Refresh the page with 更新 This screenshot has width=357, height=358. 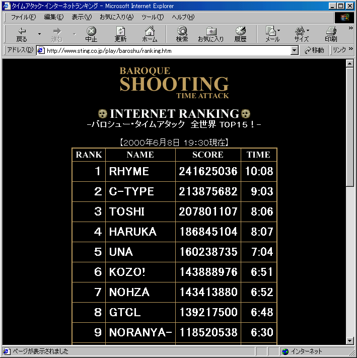120,34
